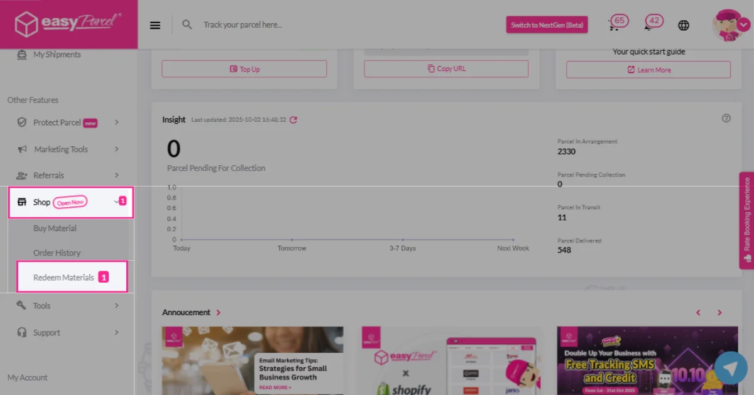Viewport: 754px width, 395px height.
Task: Open the hamburger menu icon
Action: pyautogui.click(x=155, y=25)
